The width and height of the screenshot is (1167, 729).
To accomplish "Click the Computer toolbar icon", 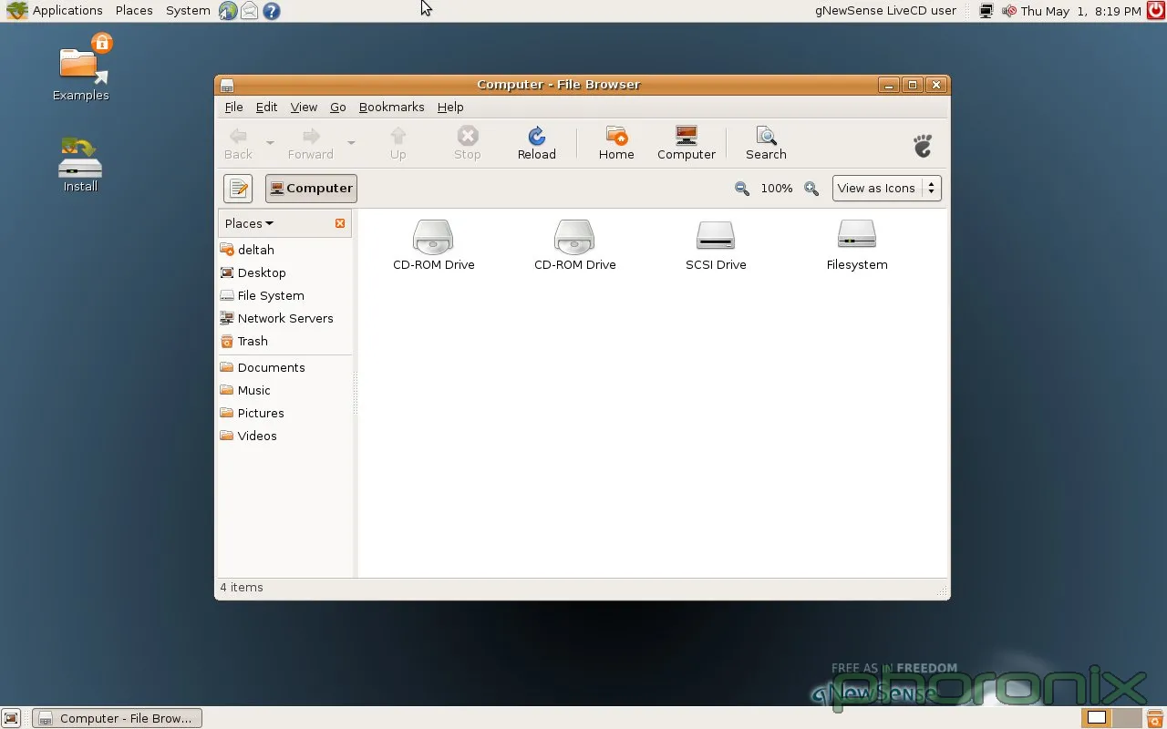I will (687, 143).
